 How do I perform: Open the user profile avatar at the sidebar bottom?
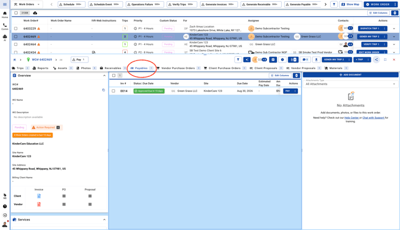click(5, 225)
